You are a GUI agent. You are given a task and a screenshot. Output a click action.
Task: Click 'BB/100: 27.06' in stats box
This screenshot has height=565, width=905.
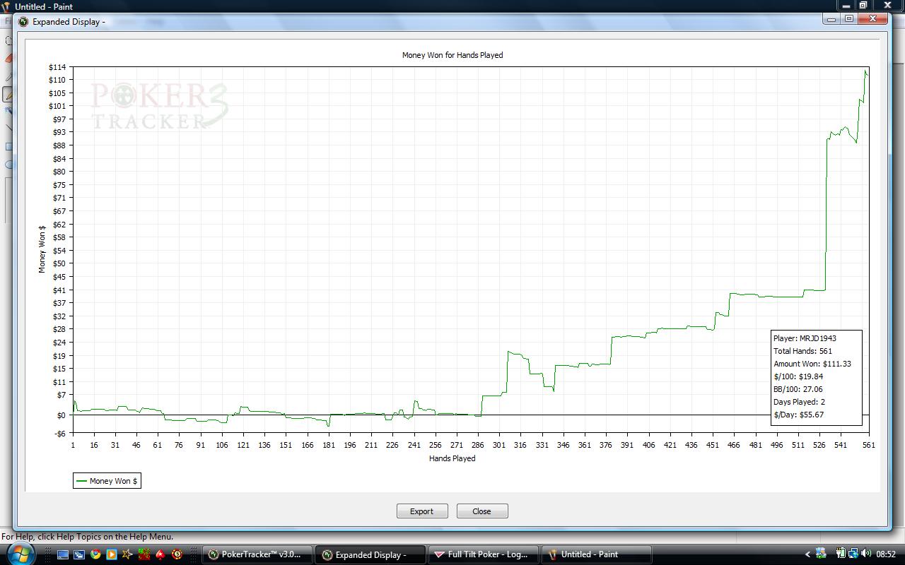(x=798, y=389)
